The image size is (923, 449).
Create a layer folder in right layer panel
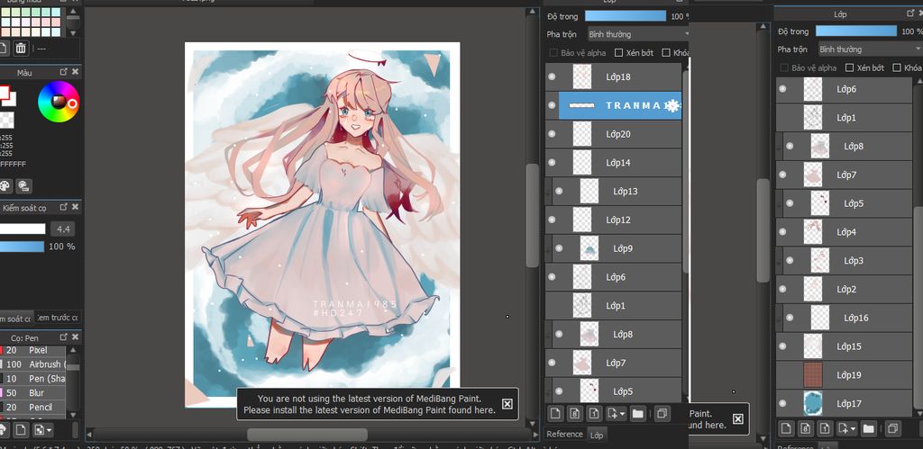click(x=868, y=428)
